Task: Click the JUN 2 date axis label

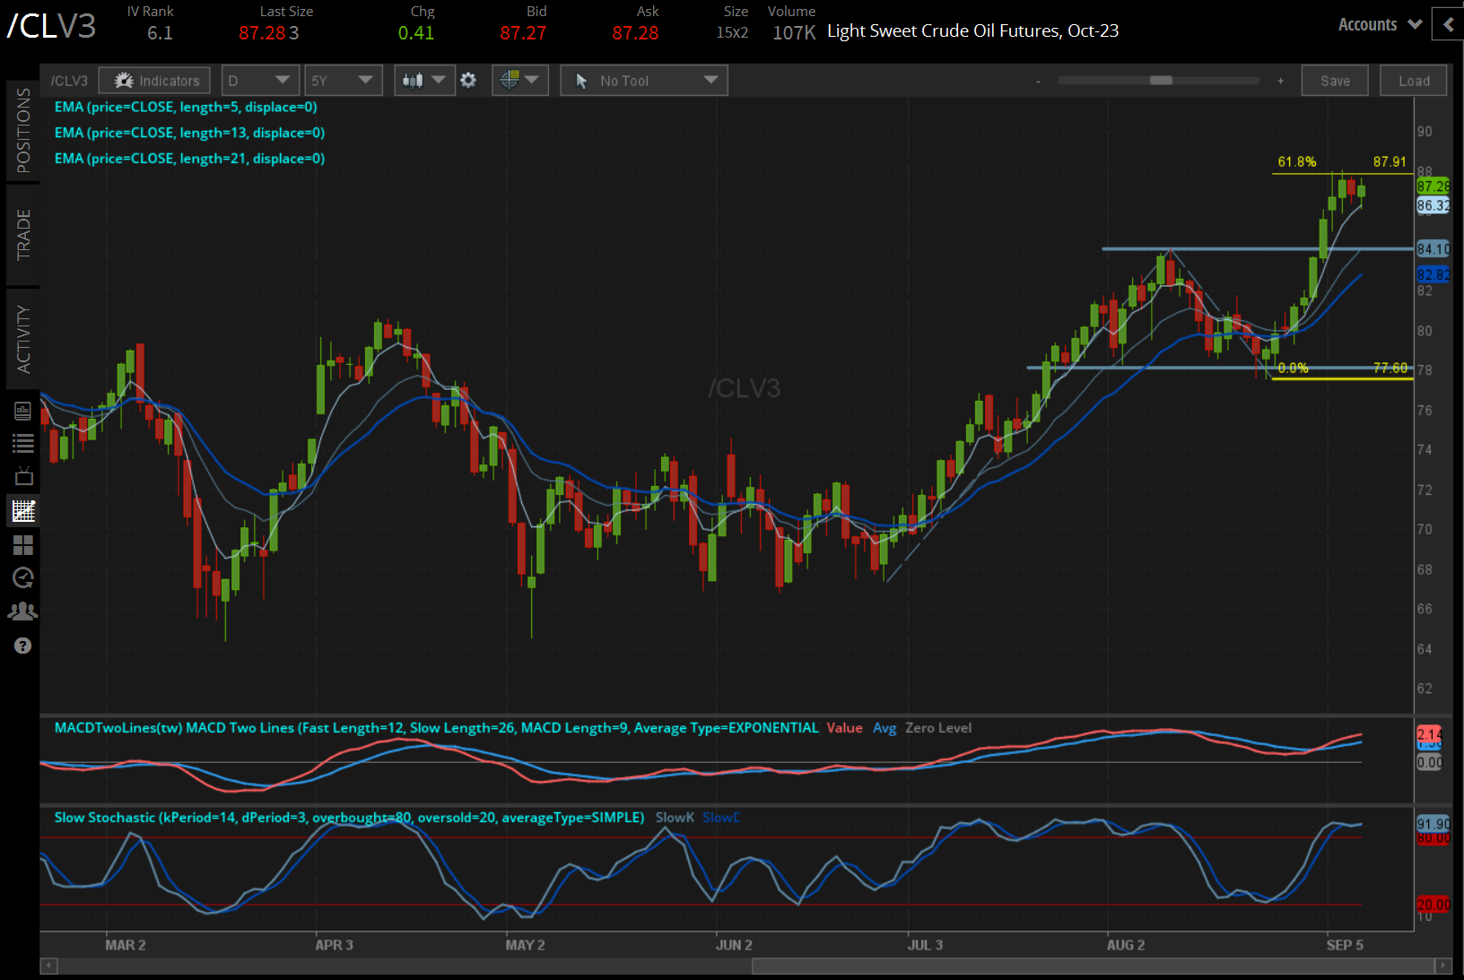Action: point(734,945)
